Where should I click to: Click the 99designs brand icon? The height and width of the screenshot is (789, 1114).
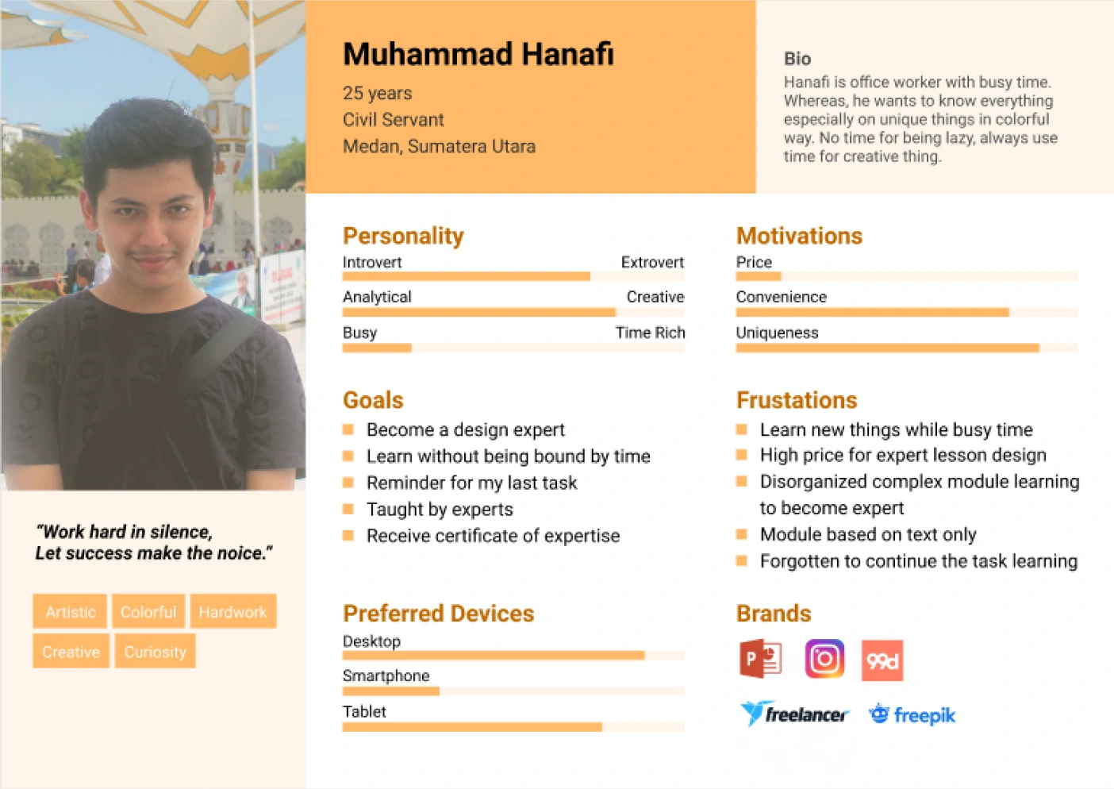[x=882, y=660]
